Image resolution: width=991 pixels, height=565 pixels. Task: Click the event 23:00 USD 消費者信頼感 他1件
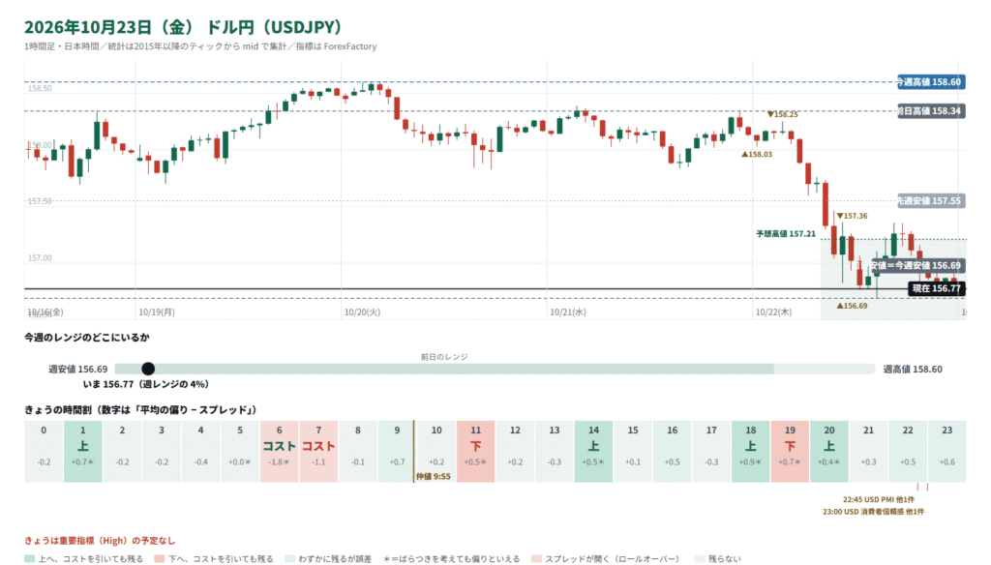tap(874, 511)
